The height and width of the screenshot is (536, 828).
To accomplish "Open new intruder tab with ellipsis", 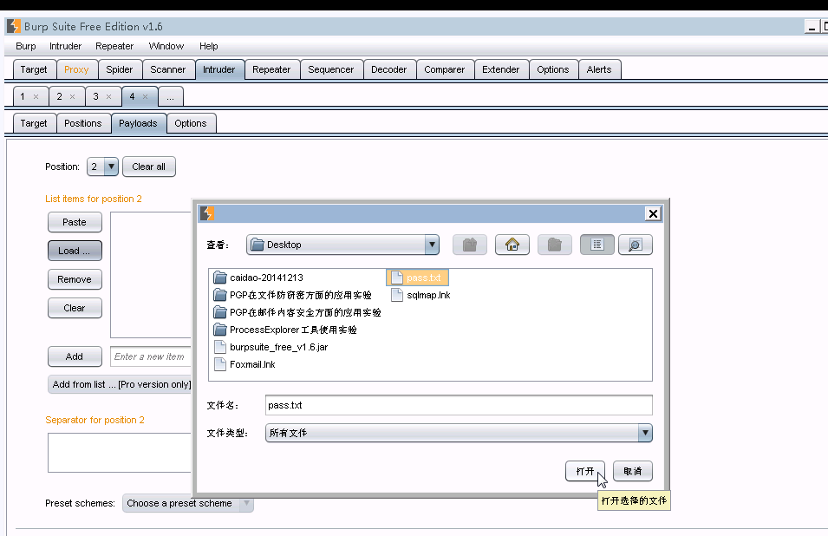I will [170, 96].
